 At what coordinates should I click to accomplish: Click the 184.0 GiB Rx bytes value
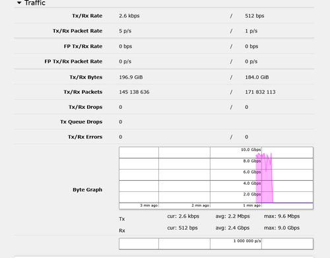[257, 77]
